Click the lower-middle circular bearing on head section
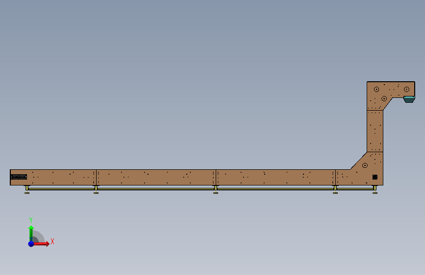This screenshot has width=425, height=275. click(384, 98)
